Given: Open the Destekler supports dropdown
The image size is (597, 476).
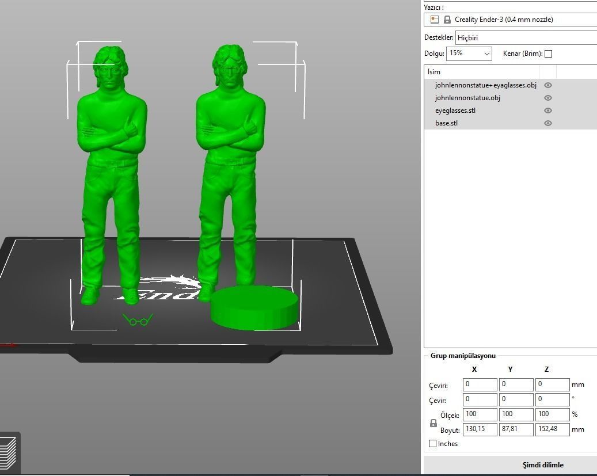Looking at the screenshot, I should point(526,37).
